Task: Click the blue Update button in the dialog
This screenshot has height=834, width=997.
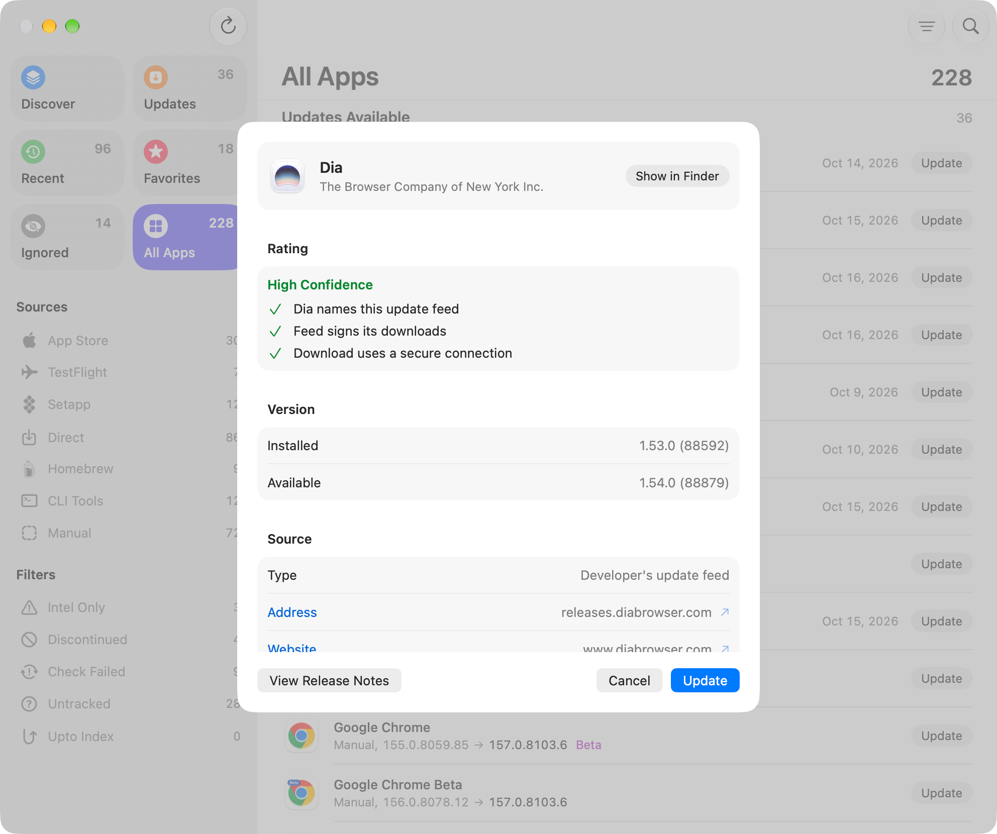Action: [x=705, y=680]
